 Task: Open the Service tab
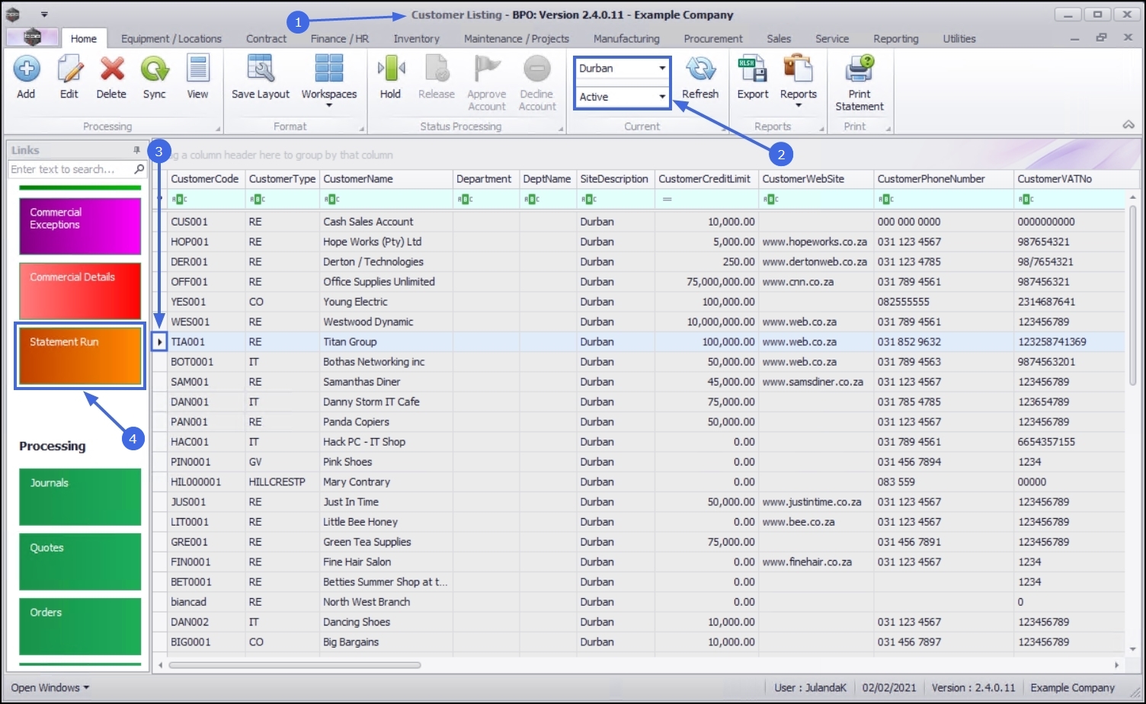pyautogui.click(x=832, y=39)
